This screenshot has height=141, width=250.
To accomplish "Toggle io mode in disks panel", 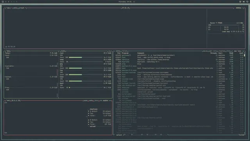I will 109,51.
